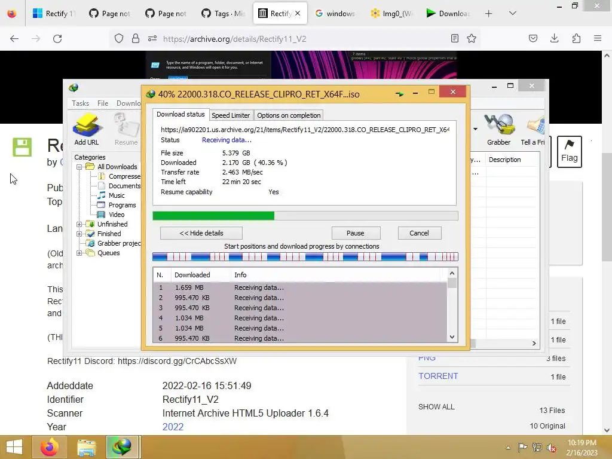Click the Add URL toolbar icon in IDM

tap(87, 129)
